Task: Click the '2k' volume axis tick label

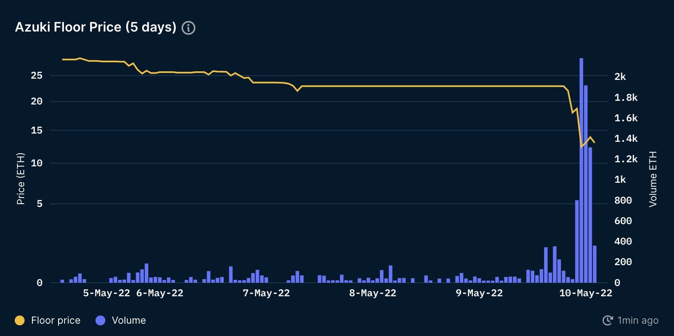Action: pyautogui.click(x=620, y=77)
